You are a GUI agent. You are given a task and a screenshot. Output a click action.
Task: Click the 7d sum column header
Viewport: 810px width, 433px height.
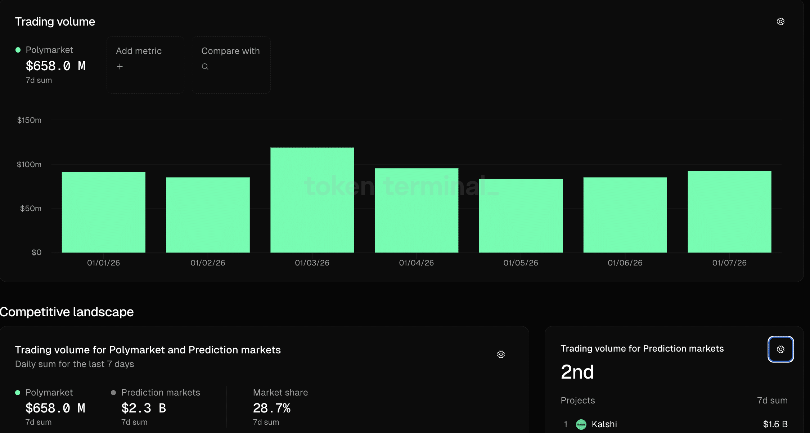click(x=772, y=401)
